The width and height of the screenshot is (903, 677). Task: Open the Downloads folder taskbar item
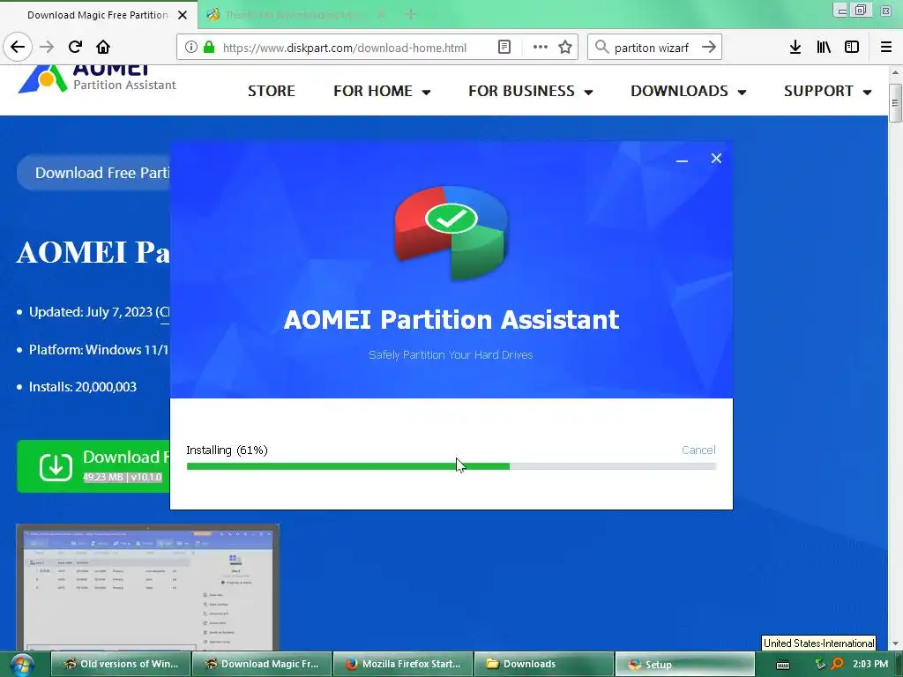coord(543,664)
